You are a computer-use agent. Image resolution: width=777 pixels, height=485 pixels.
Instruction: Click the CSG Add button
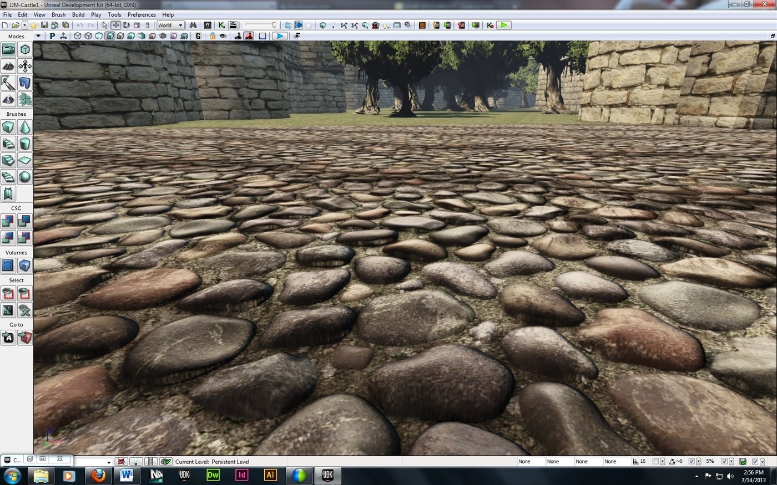click(8, 221)
